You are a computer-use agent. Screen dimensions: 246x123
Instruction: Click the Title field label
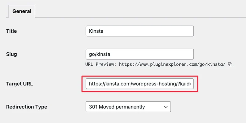[x=11, y=31]
